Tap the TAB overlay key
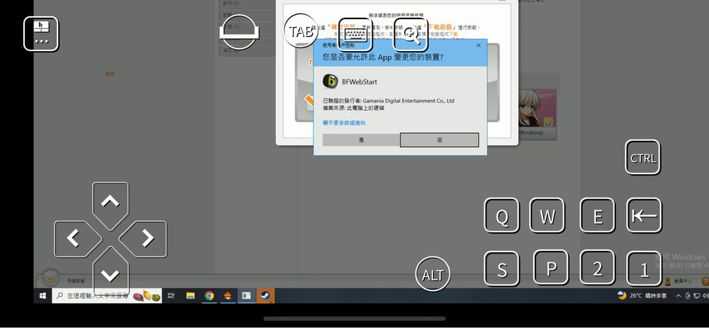The image size is (709, 328). (301, 32)
